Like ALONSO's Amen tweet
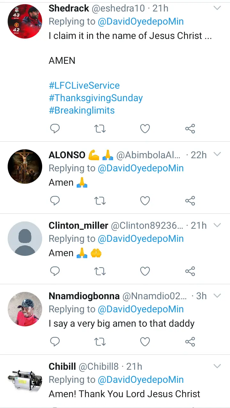The width and height of the screenshot is (230, 408). coord(145,201)
